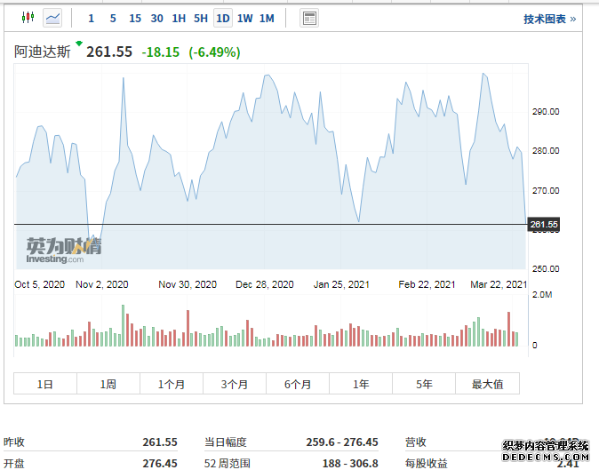The image size is (599, 470).
Task: Choose the 1H interval
Action: point(179,19)
